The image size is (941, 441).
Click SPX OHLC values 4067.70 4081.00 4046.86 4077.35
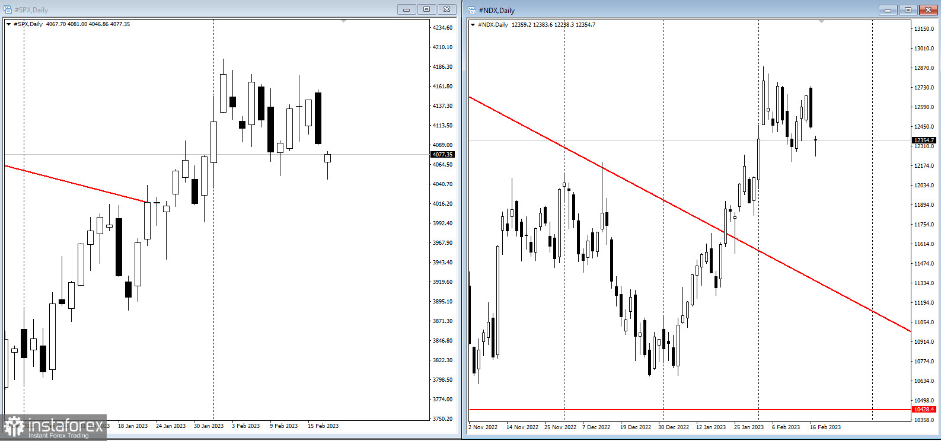[x=88, y=24]
